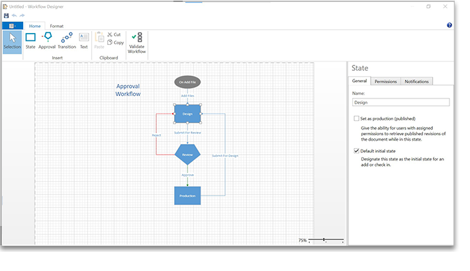This screenshot has height=271, width=470.
Task: Click the state Name input field
Action: [x=400, y=102]
